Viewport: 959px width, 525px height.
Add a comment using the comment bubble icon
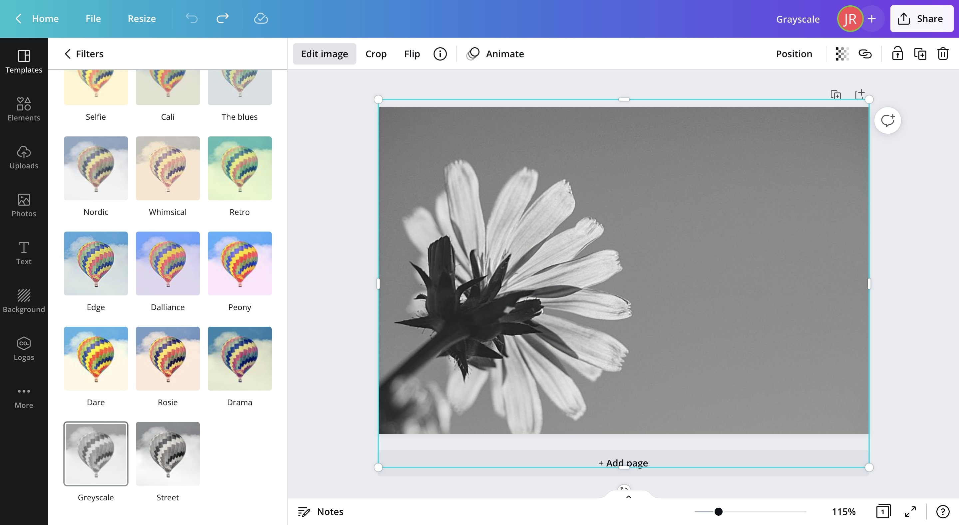(x=888, y=120)
